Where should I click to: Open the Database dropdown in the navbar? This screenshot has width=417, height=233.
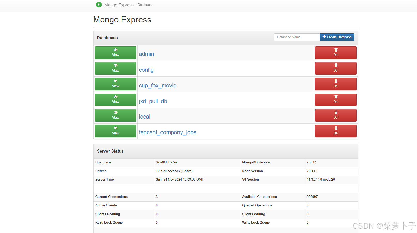click(145, 5)
